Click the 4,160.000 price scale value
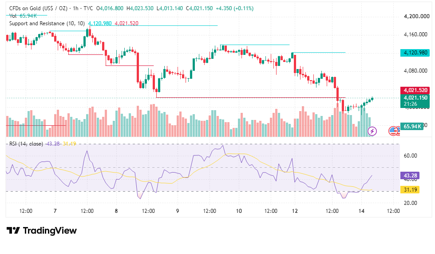 point(415,35)
